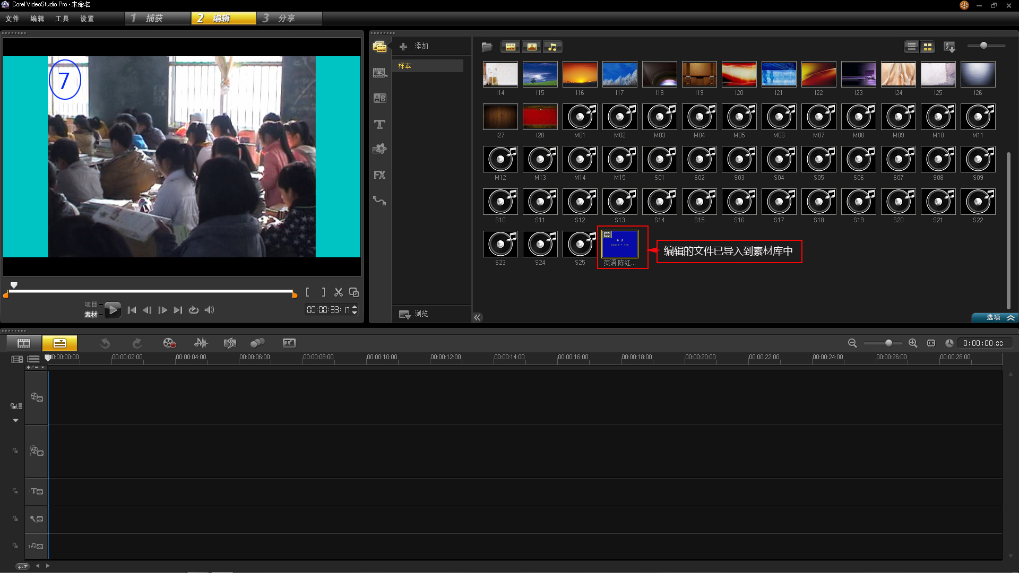1019x573 pixels.
Task: Open the 文件 menu
Action: [12, 19]
